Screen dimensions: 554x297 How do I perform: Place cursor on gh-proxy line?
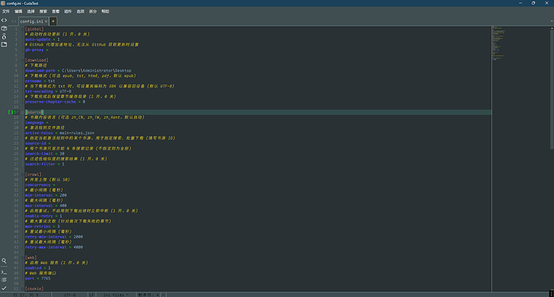pyautogui.click(x=36, y=50)
